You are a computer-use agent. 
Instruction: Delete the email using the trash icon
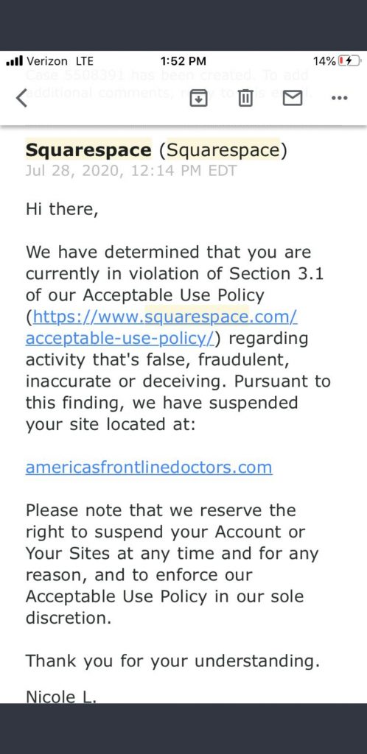click(245, 98)
